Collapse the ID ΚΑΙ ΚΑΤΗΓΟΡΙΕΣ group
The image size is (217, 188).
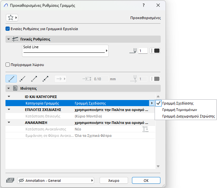(9, 96)
